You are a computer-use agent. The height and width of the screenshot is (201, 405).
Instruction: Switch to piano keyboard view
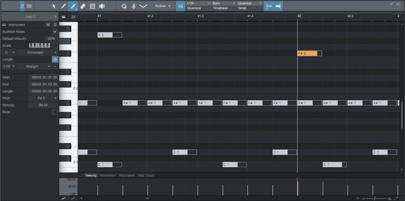tap(63, 17)
